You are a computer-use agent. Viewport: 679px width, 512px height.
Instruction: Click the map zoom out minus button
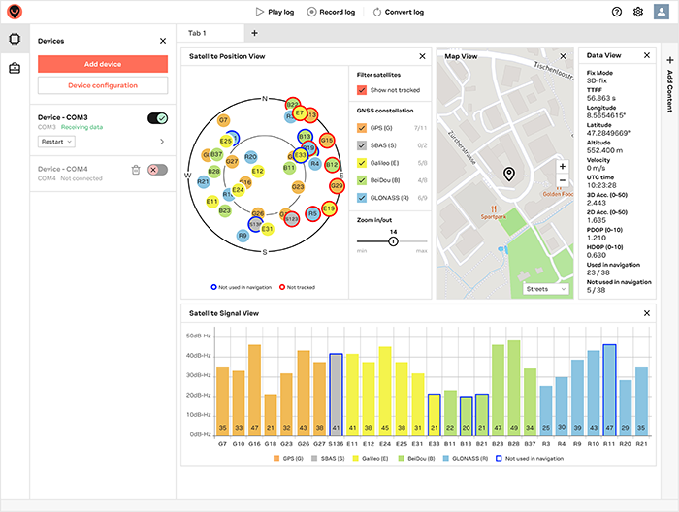click(562, 181)
